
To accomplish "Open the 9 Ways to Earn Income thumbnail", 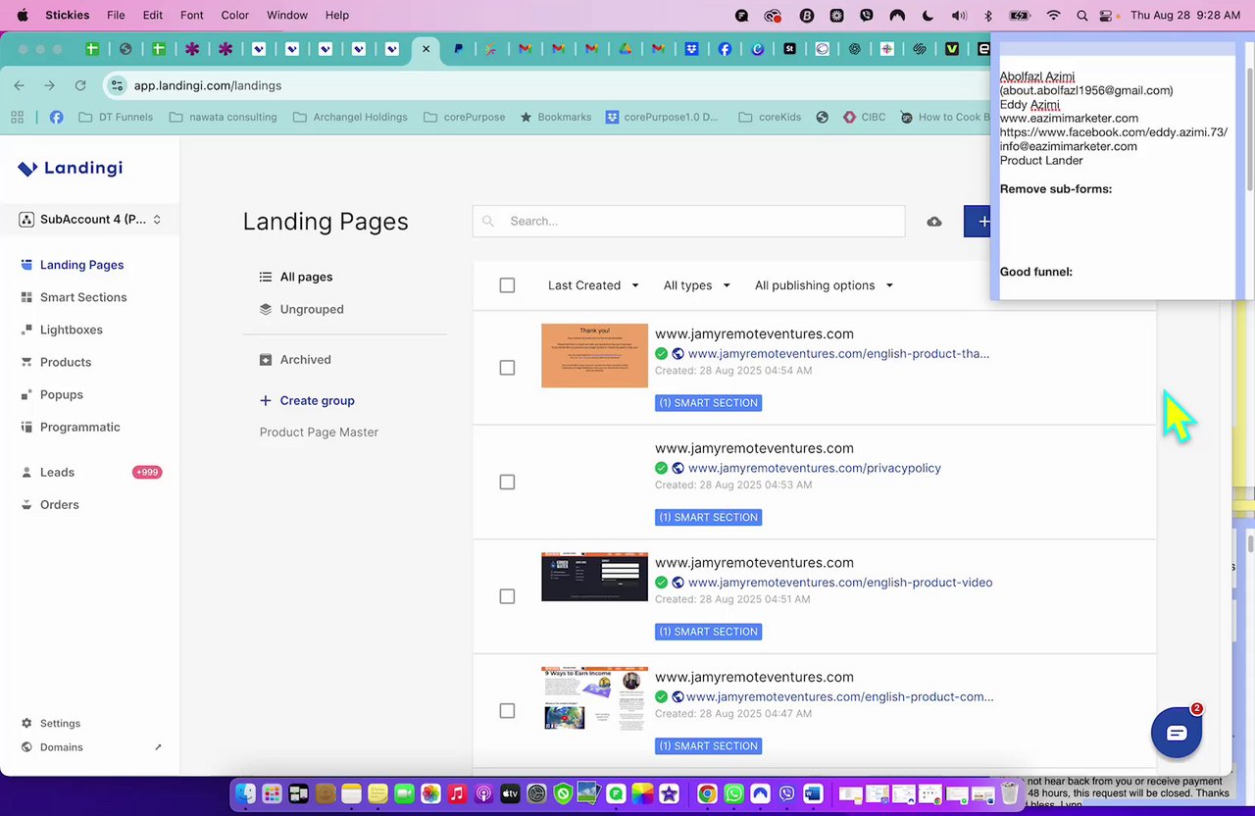I will coord(594,698).
